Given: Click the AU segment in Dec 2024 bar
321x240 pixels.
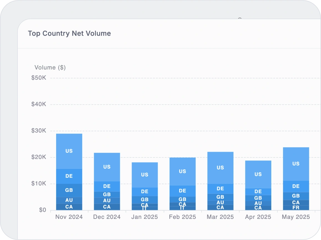Looking at the screenshot, I should click(107, 201).
